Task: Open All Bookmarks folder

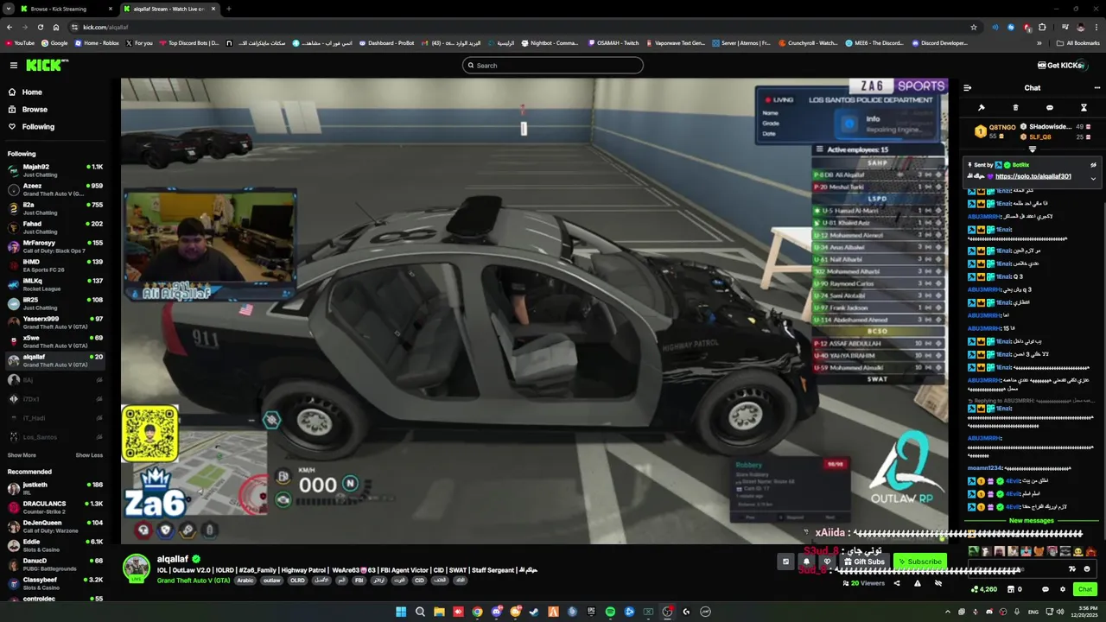Action: coord(1077,42)
